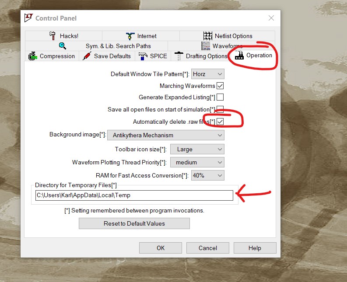Click the SPICE hammer icon
Viewport: 347px width, 282px height.
coord(143,56)
